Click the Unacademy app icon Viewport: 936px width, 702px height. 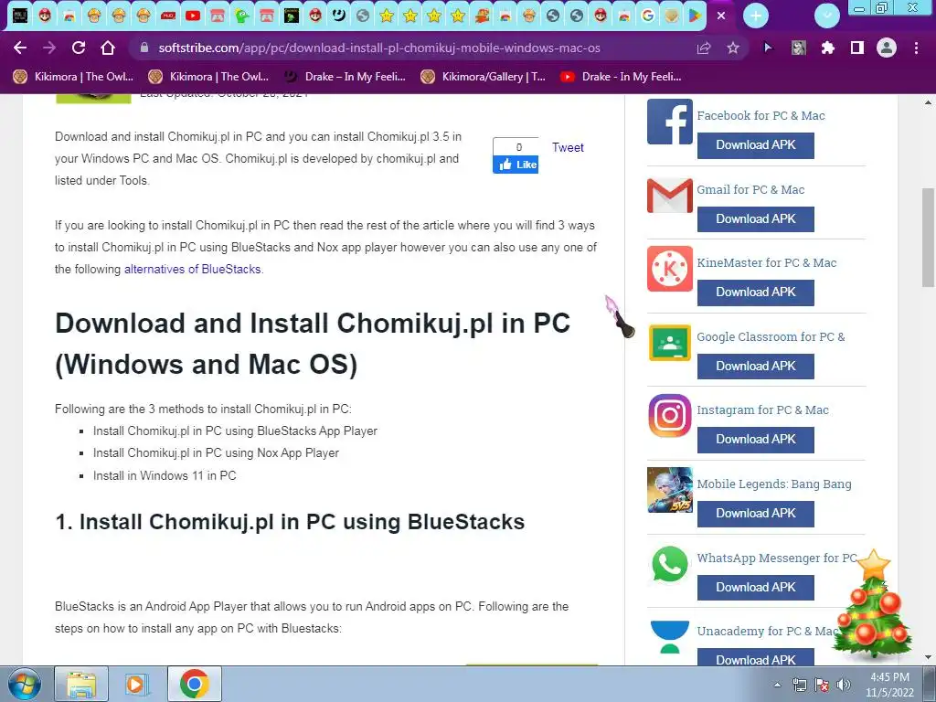(670, 637)
